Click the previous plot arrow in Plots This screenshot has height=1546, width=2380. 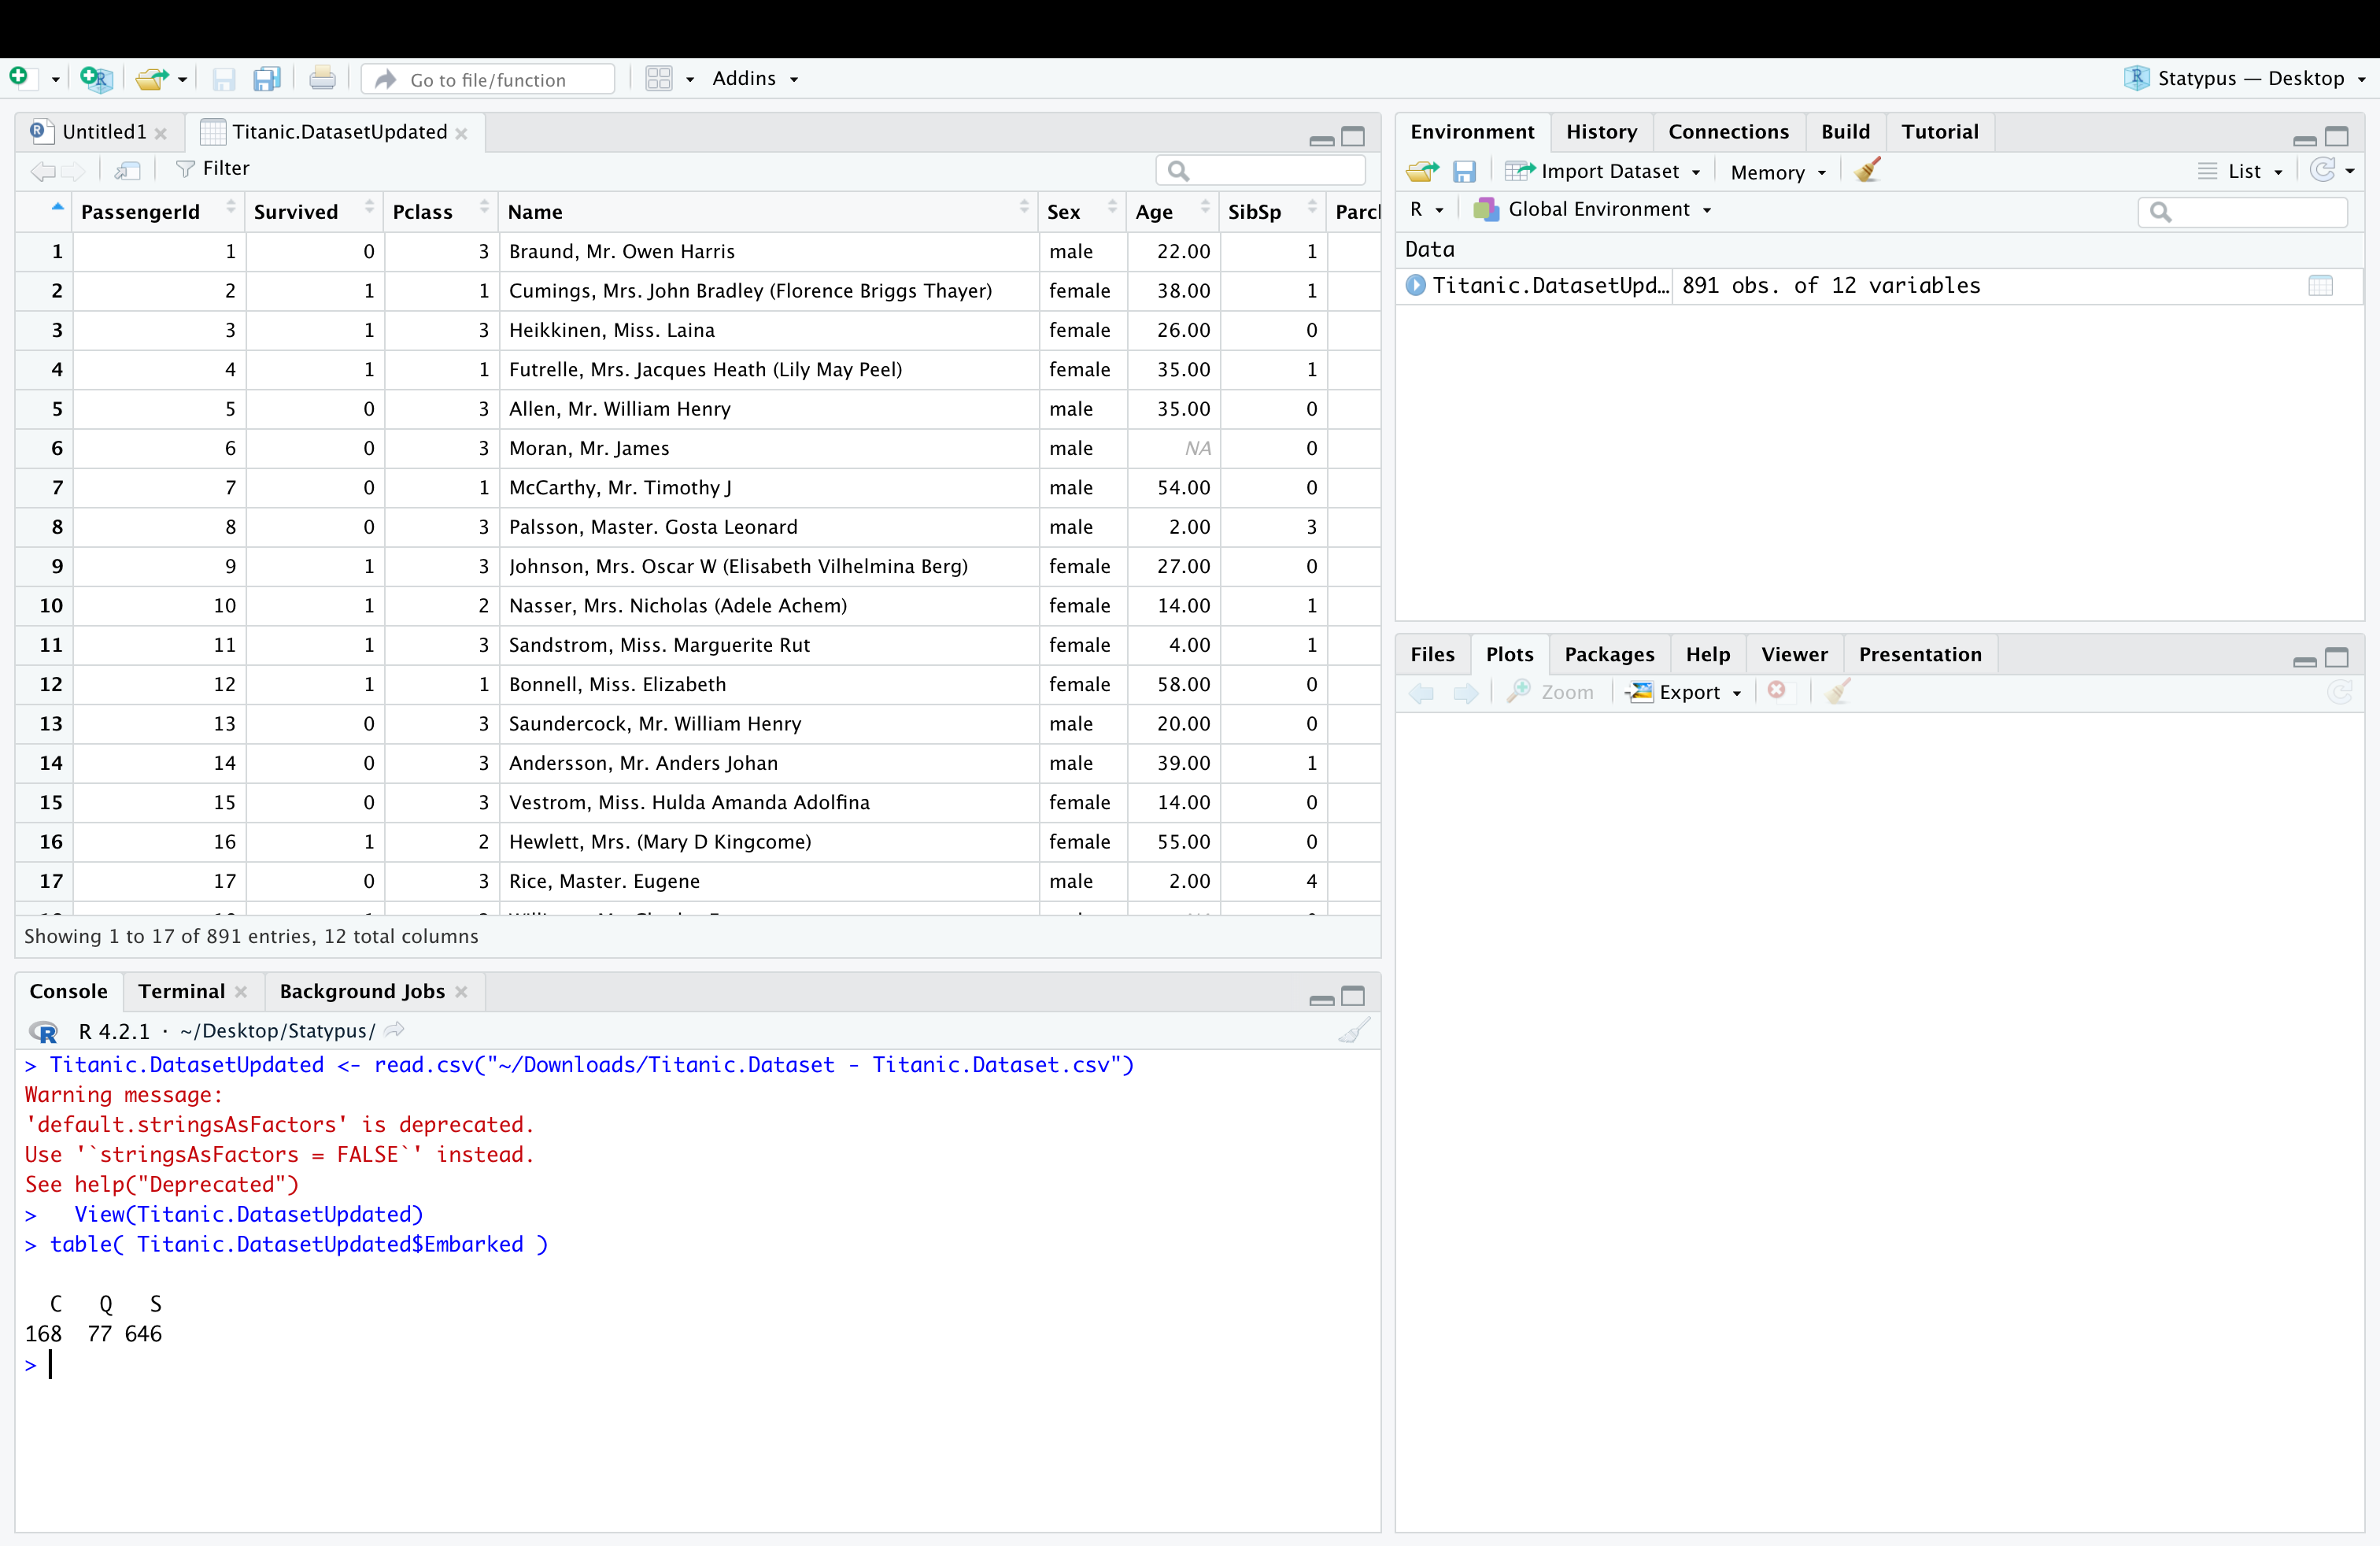click(1421, 693)
